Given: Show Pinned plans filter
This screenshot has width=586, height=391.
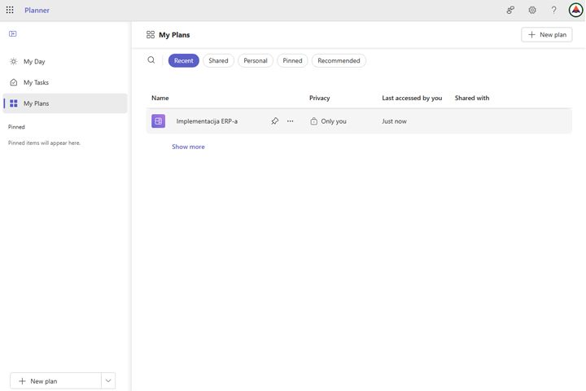Looking at the screenshot, I should pyautogui.click(x=292, y=61).
